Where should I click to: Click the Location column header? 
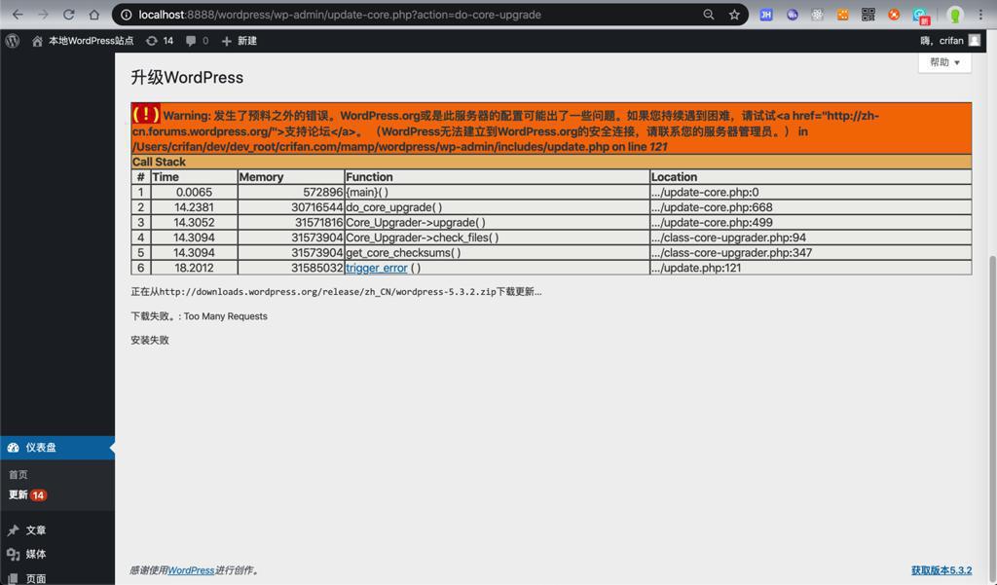(x=811, y=177)
